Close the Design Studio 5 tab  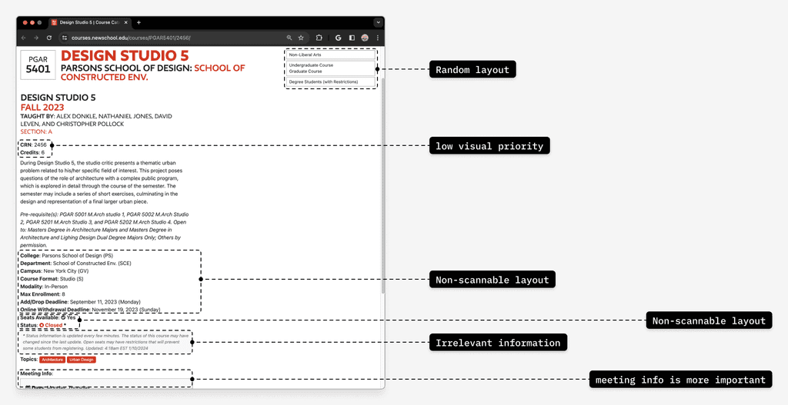click(x=125, y=22)
